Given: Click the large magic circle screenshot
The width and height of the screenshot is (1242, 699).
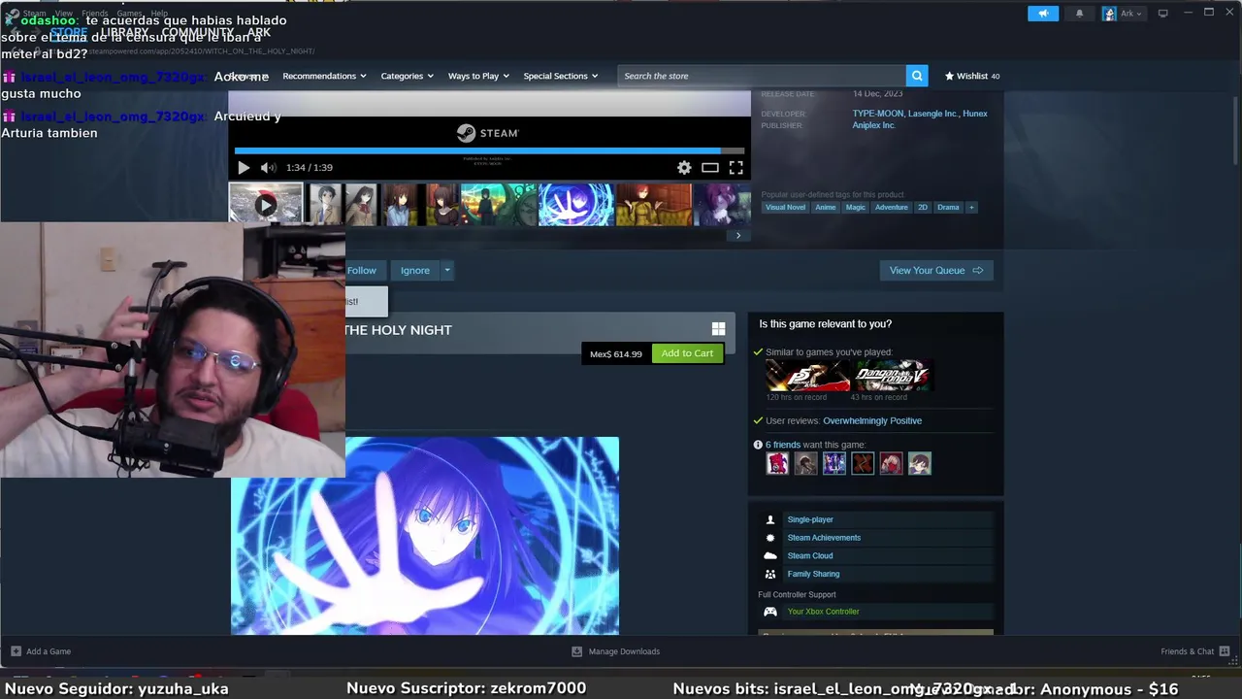Looking at the screenshot, I should pos(425,536).
